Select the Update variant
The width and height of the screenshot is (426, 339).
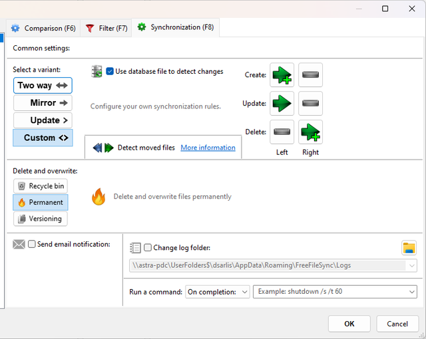point(43,120)
